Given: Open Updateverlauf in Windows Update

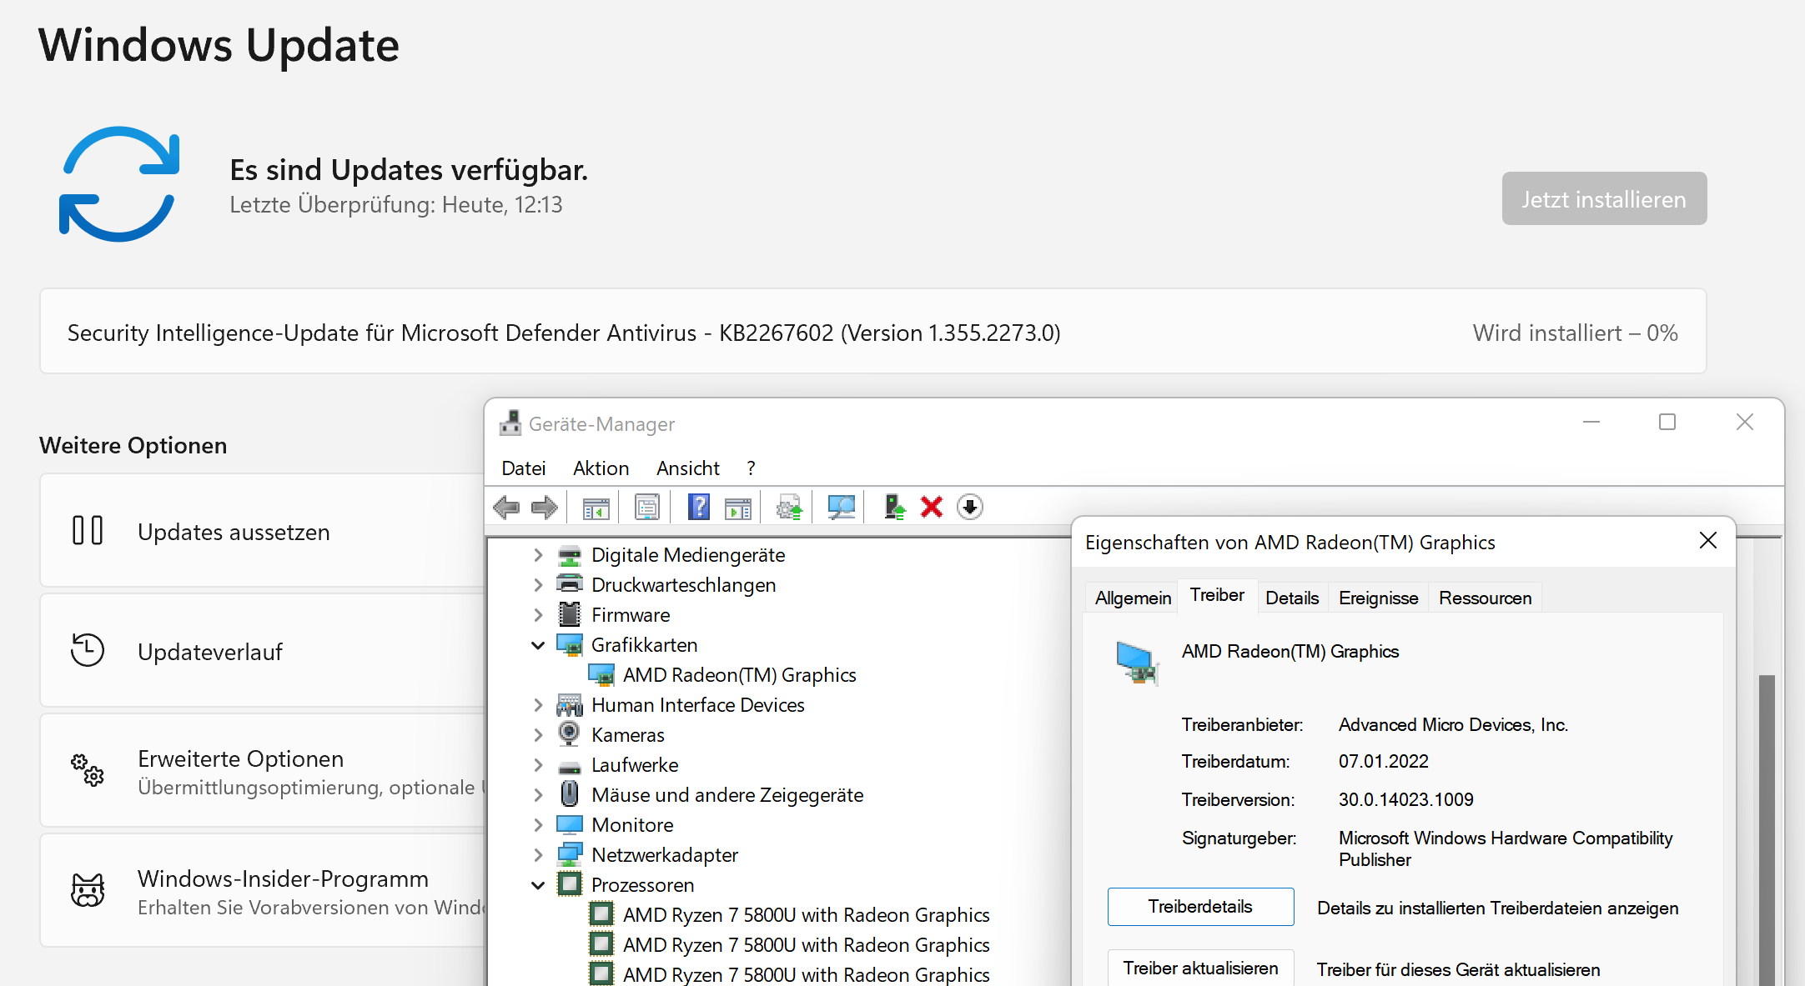Looking at the screenshot, I should click(263, 651).
